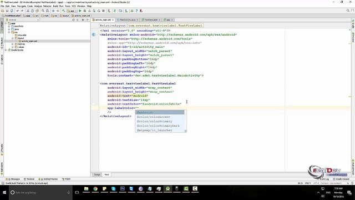Image resolution: width=355 pixels, height=200 pixels.
Task: Click the Save All toolbar icon
Action: [x=7, y=11]
